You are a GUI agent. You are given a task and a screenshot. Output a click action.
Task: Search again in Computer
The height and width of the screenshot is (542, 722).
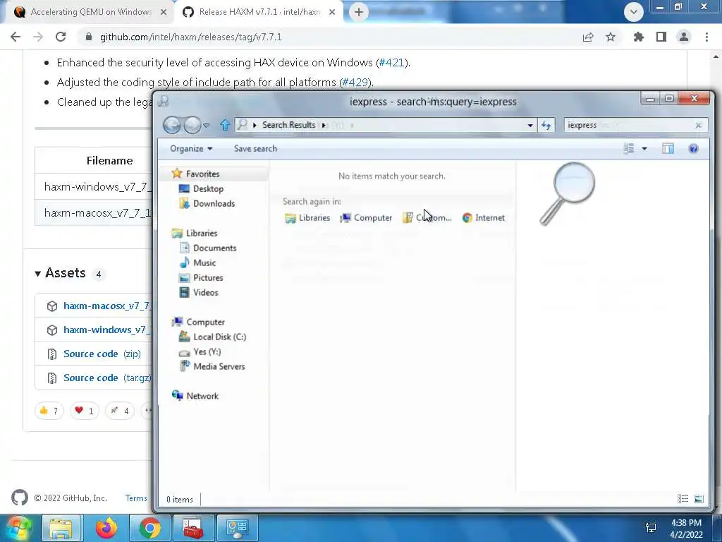pos(366,217)
